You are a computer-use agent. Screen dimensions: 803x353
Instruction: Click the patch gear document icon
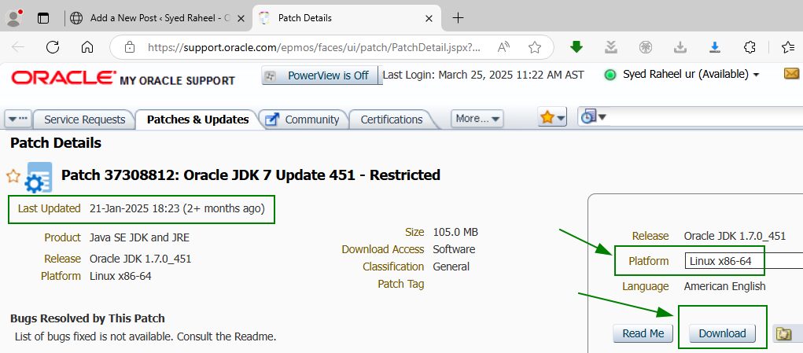tap(39, 178)
